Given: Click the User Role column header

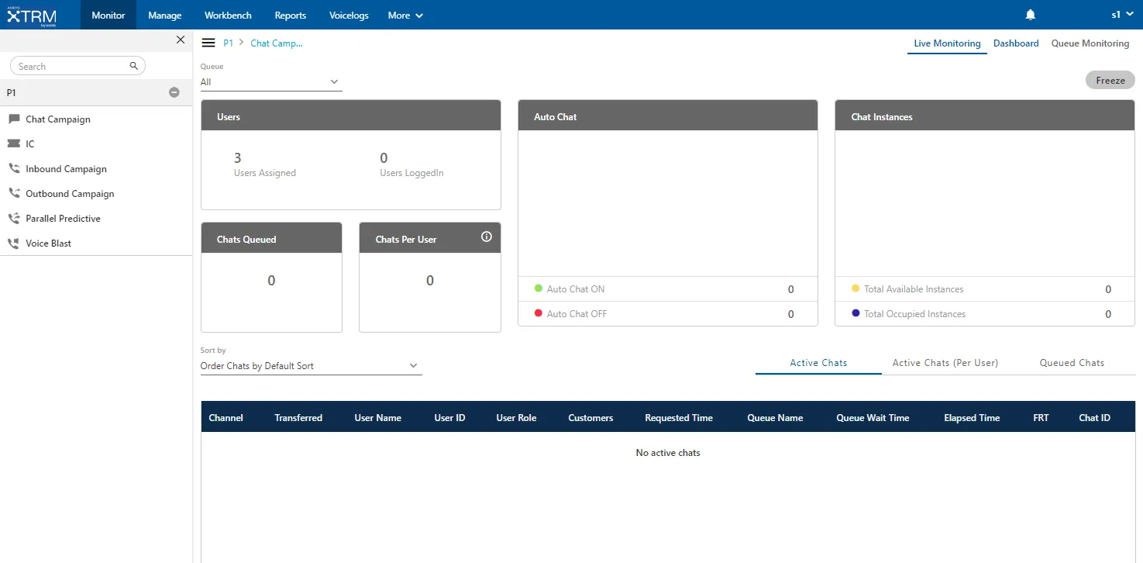Looking at the screenshot, I should [516, 417].
